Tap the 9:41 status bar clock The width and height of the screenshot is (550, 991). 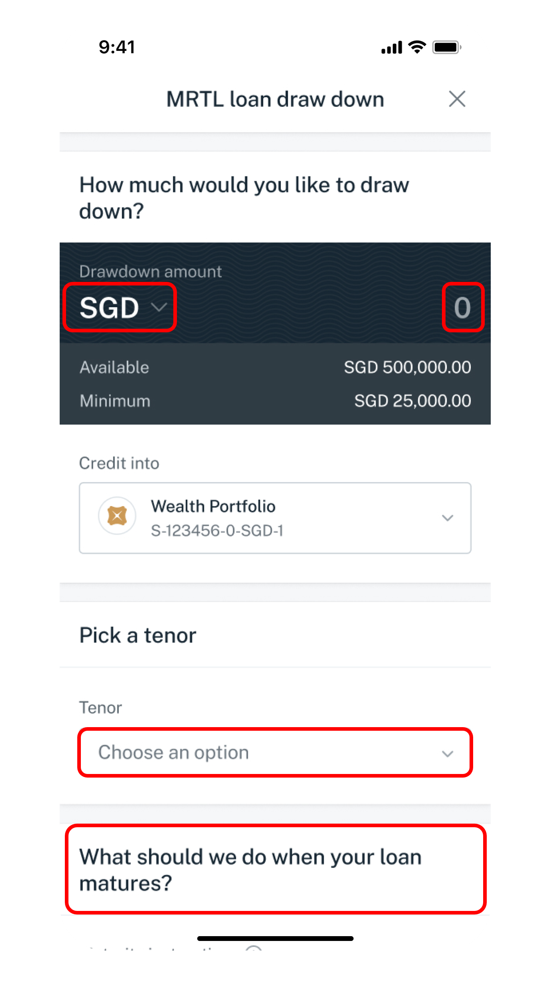tap(117, 47)
